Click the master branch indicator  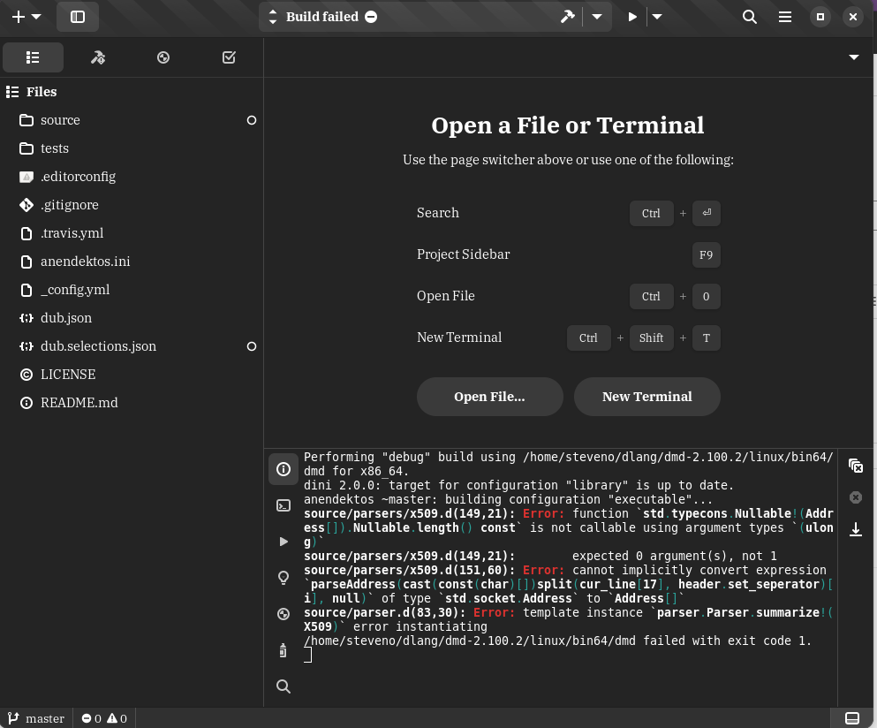tap(36, 718)
